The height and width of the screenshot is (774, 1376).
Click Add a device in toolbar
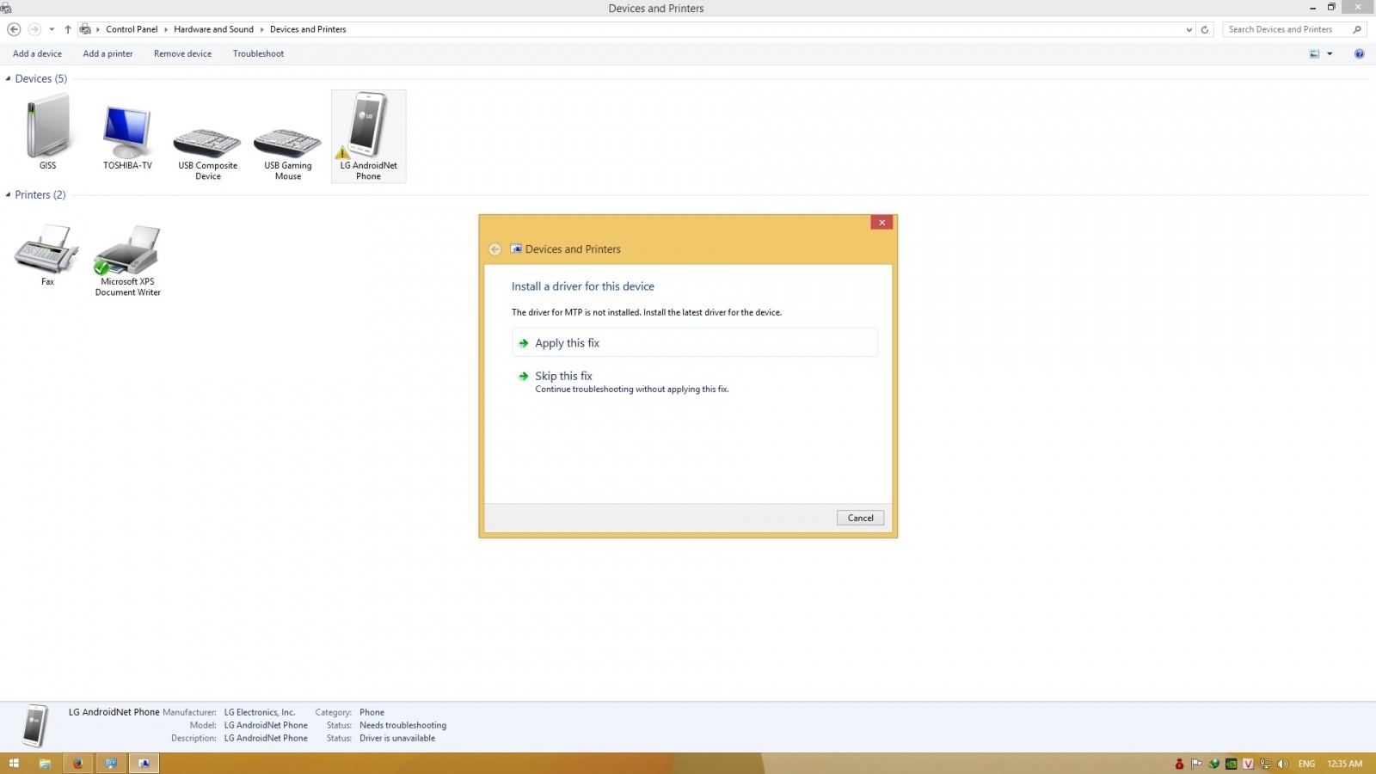[37, 53]
